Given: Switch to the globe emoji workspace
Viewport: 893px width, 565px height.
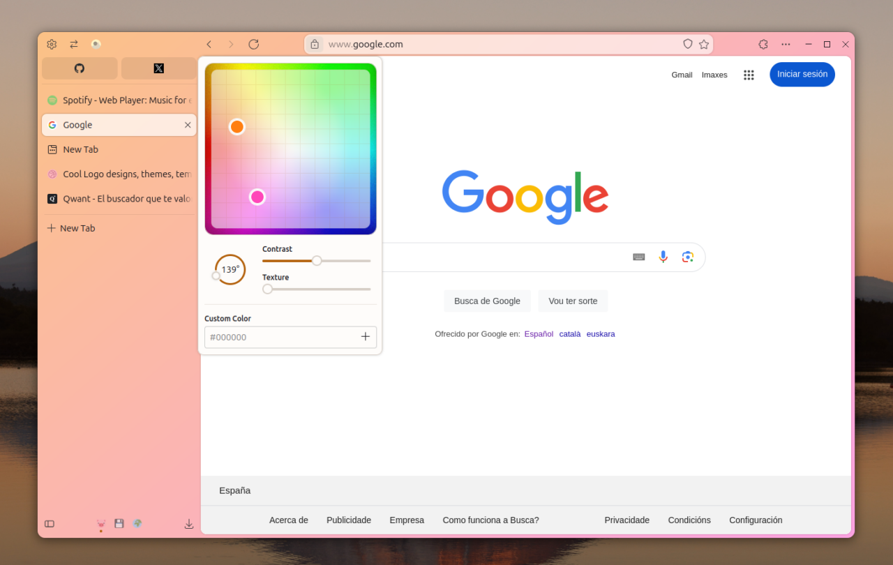Looking at the screenshot, I should (137, 523).
